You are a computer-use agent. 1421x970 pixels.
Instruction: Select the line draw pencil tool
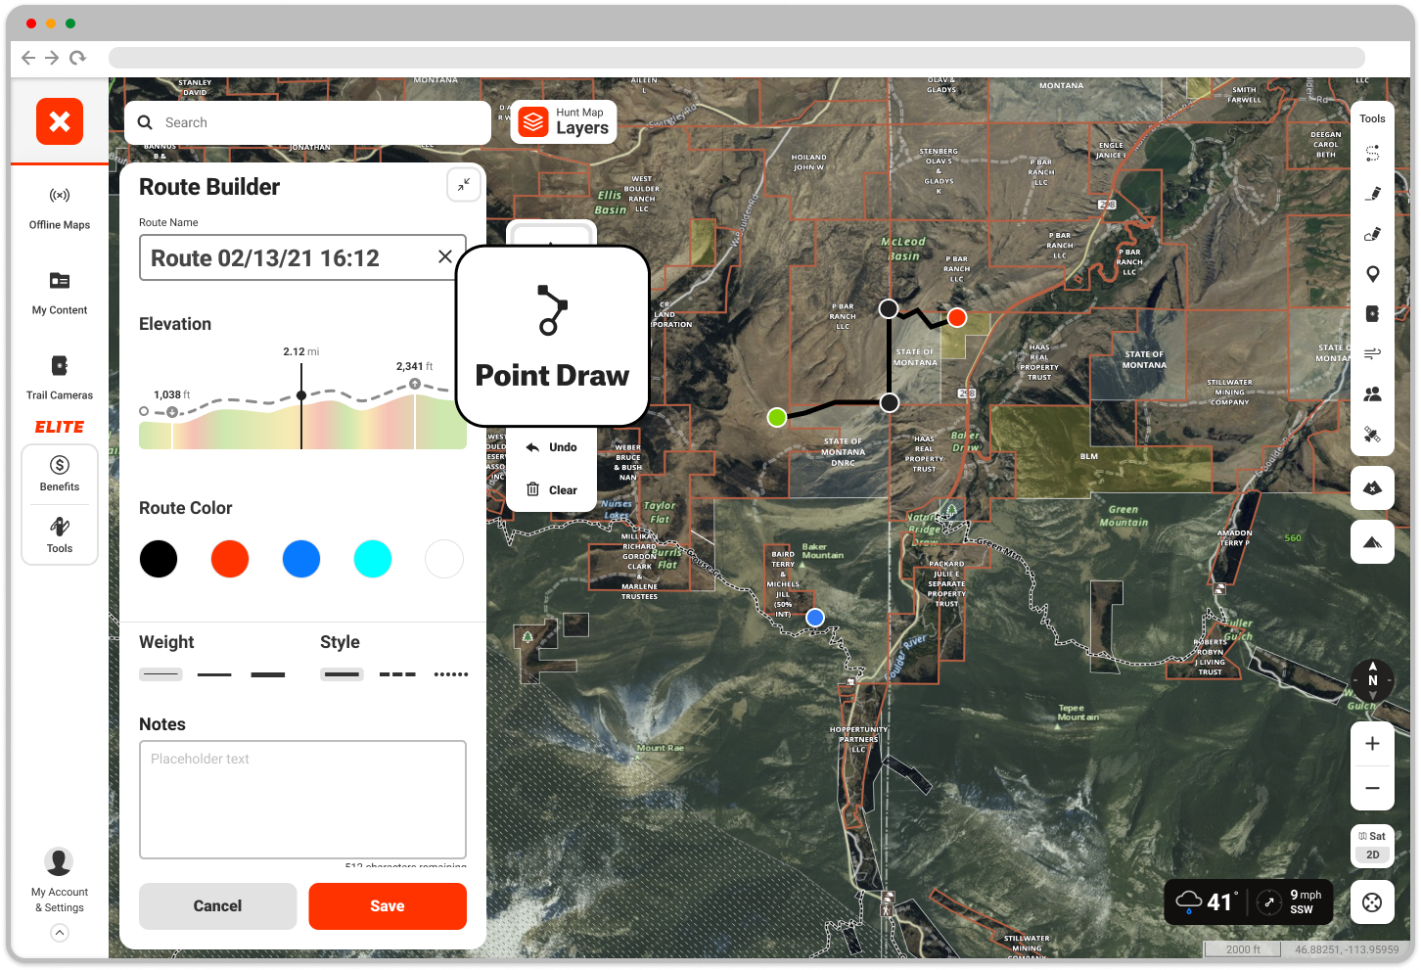click(1372, 194)
